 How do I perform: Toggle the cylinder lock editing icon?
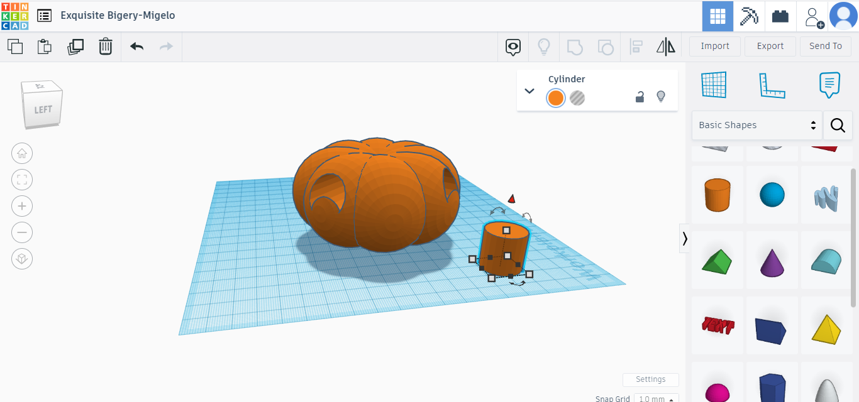pyautogui.click(x=640, y=97)
